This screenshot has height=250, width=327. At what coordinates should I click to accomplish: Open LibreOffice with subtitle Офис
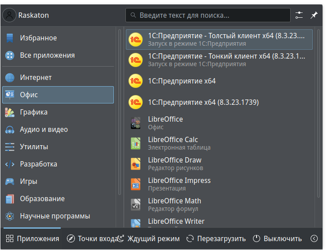coord(219,123)
